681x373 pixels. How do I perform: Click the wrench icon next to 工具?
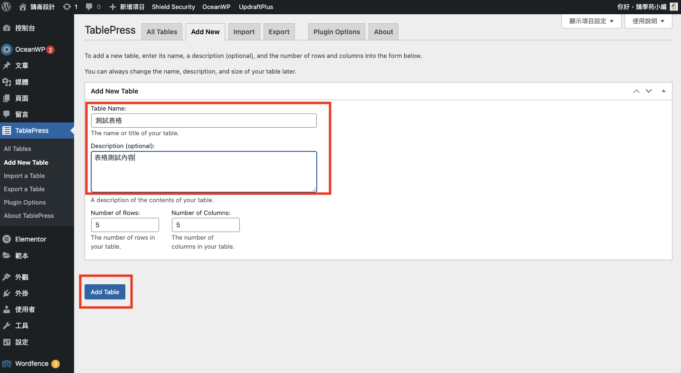[x=7, y=326]
